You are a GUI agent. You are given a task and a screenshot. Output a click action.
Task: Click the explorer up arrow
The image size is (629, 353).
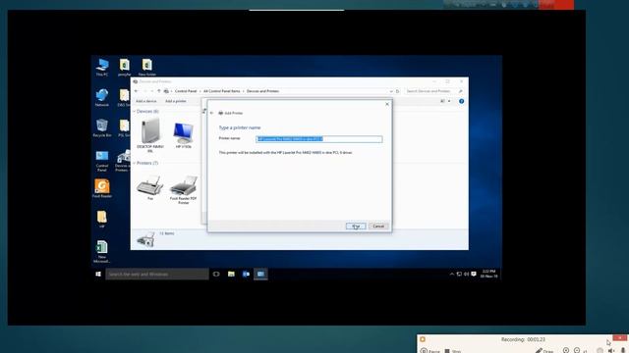pyautogui.click(x=159, y=91)
